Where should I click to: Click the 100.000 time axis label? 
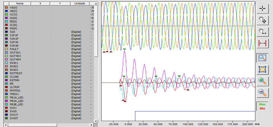[x=188, y=124]
